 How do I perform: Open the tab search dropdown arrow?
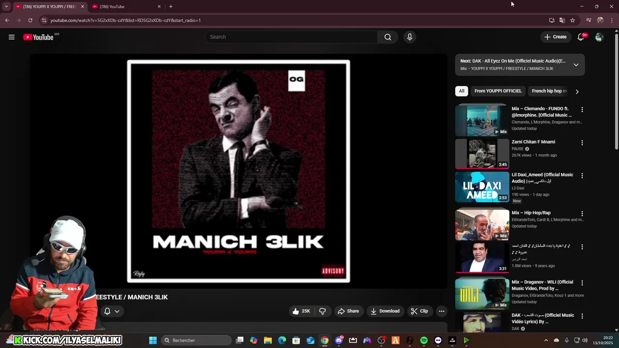pos(6,7)
